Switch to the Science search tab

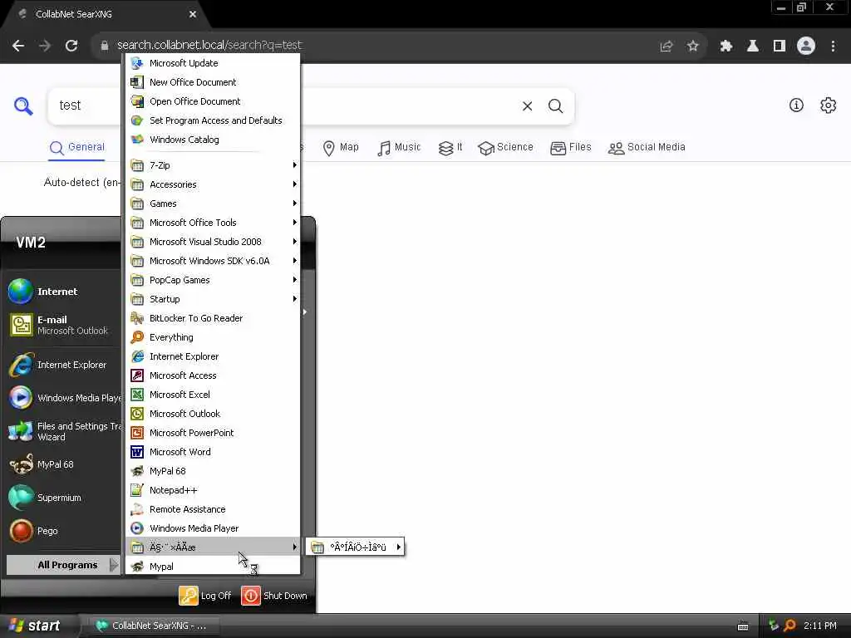[506, 147]
